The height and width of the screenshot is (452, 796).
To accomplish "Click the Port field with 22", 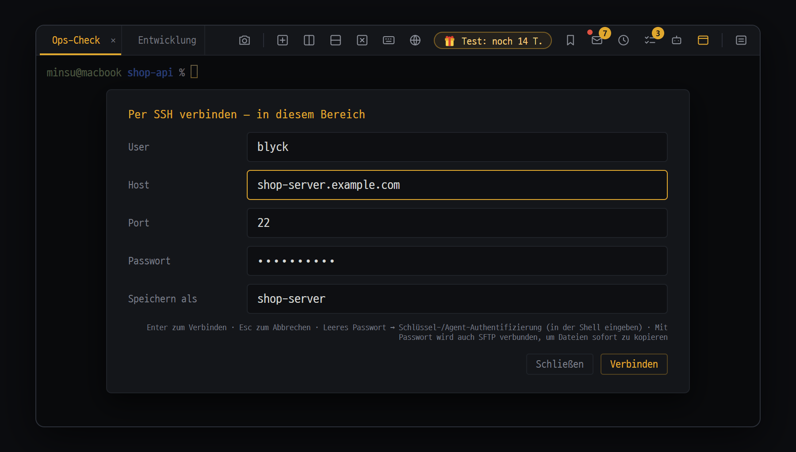I will pyautogui.click(x=457, y=223).
